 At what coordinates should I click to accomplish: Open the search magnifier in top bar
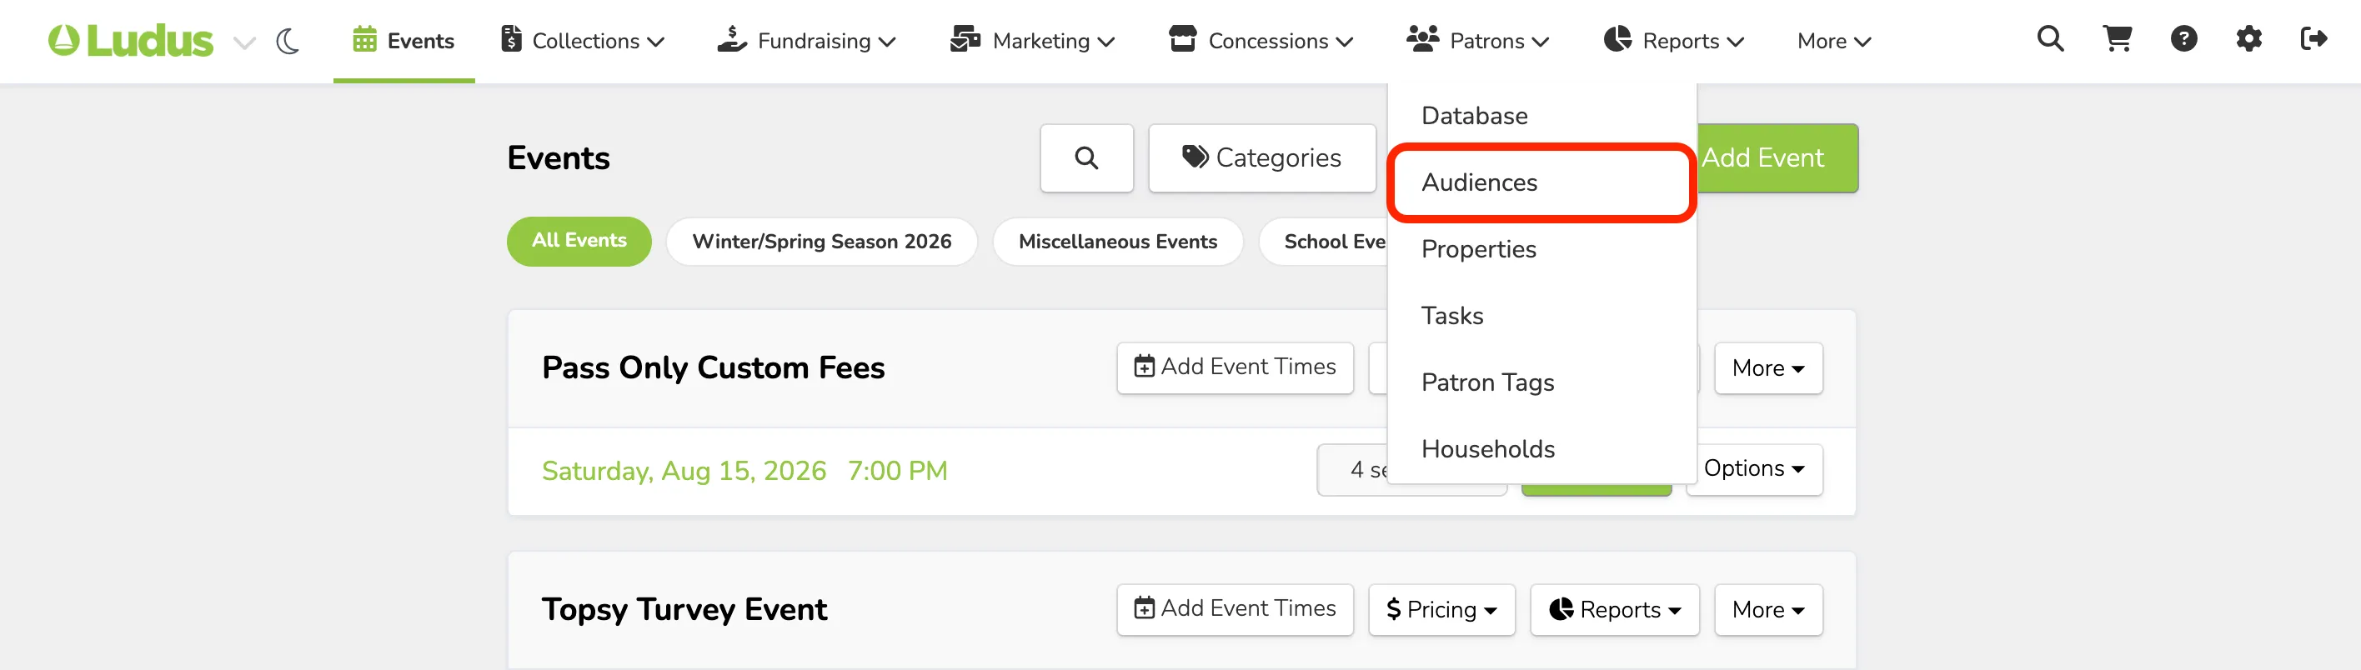2050,39
